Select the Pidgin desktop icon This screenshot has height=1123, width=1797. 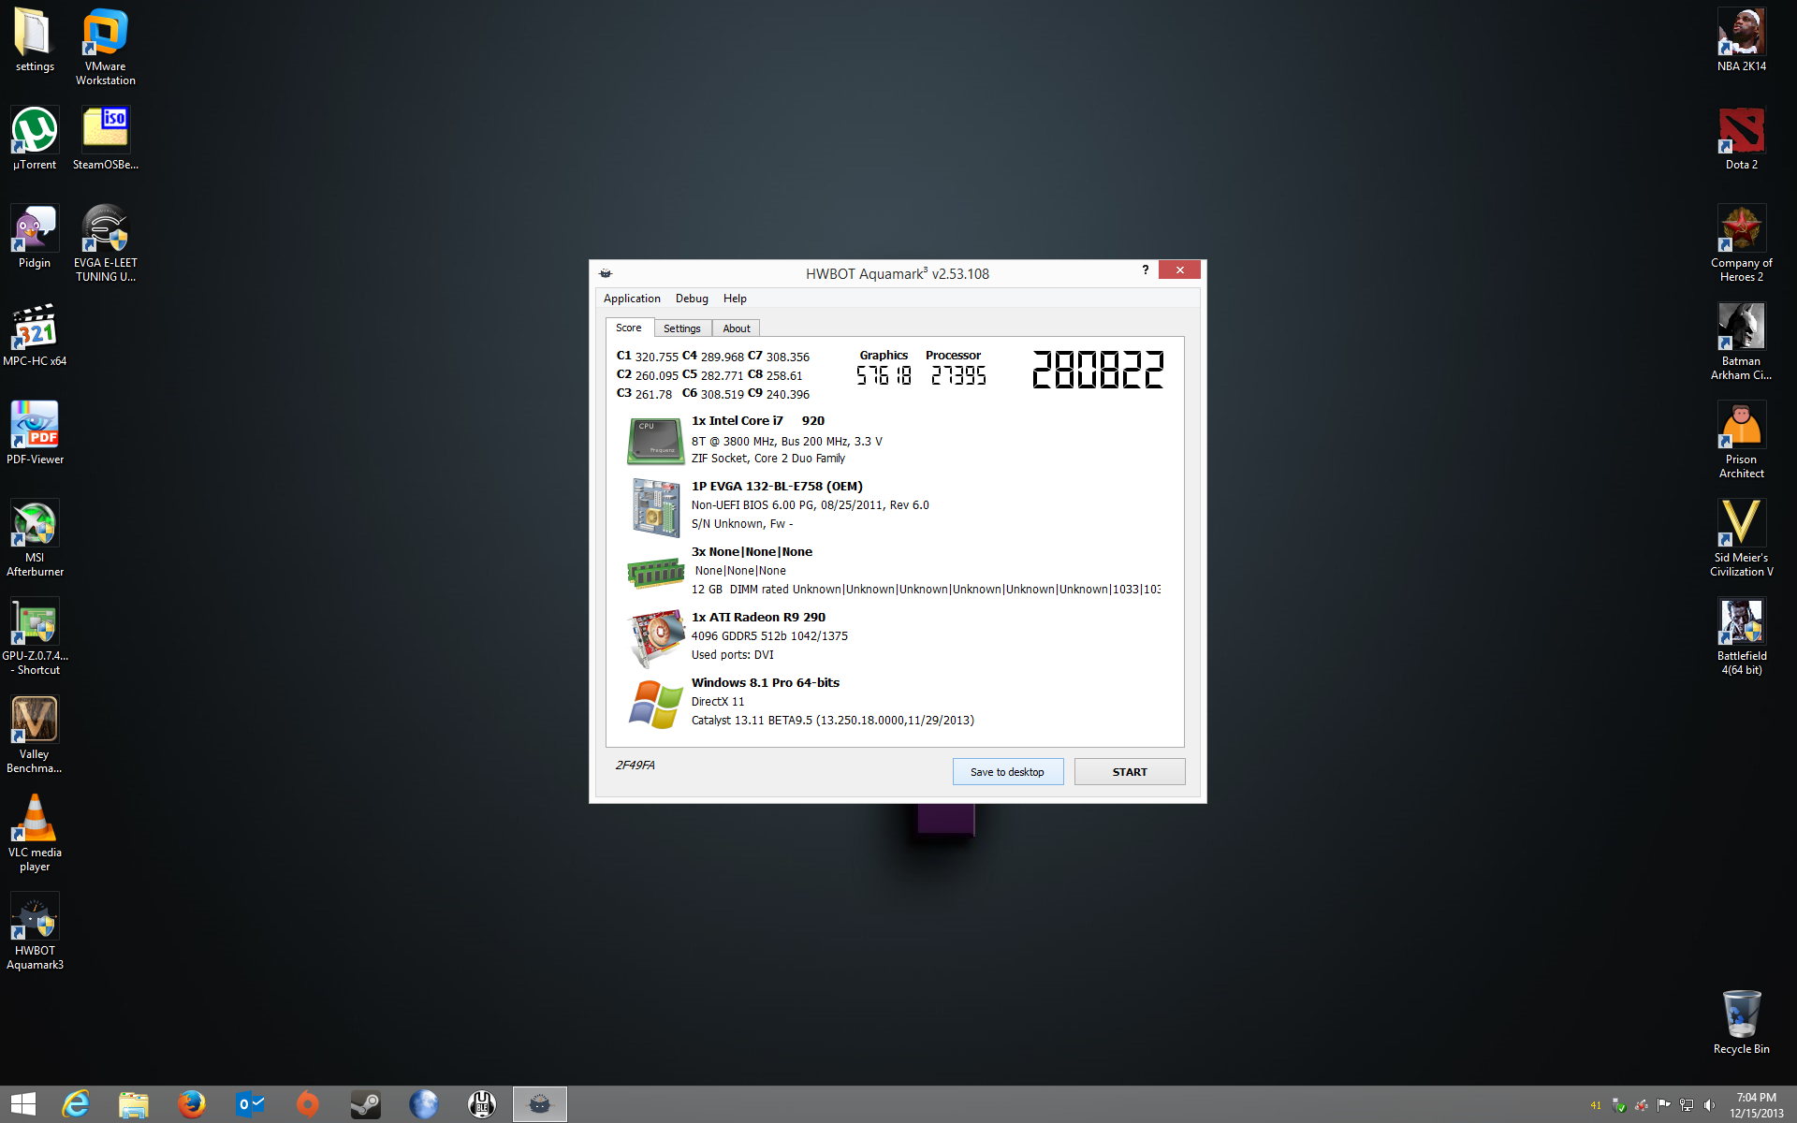[35, 236]
